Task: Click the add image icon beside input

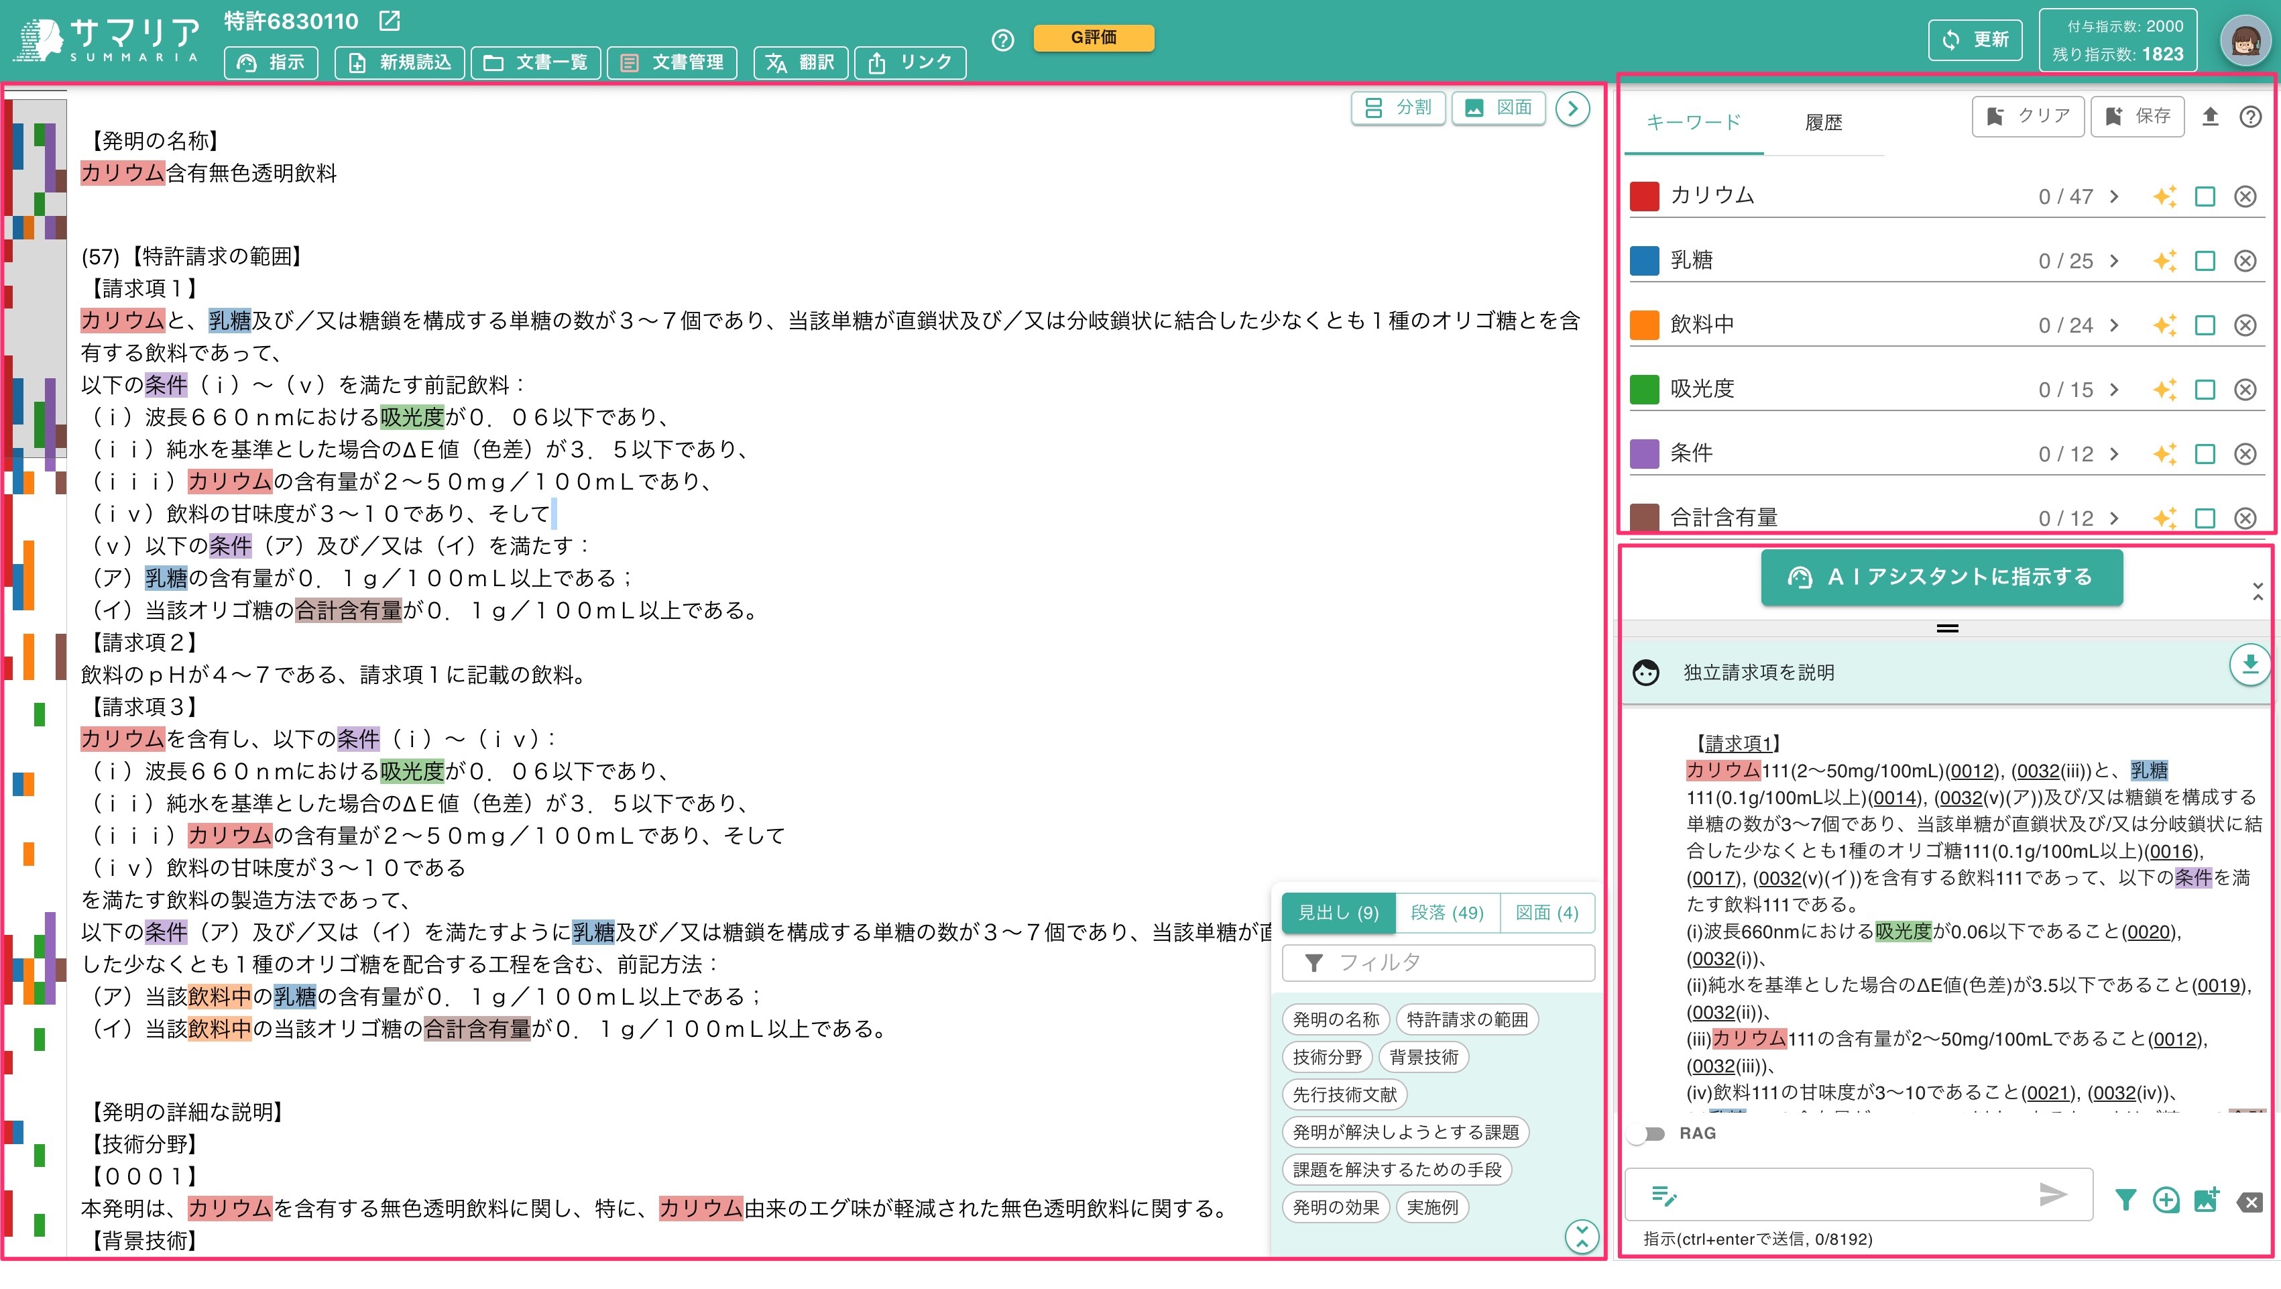Action: click(2207, 1200)
